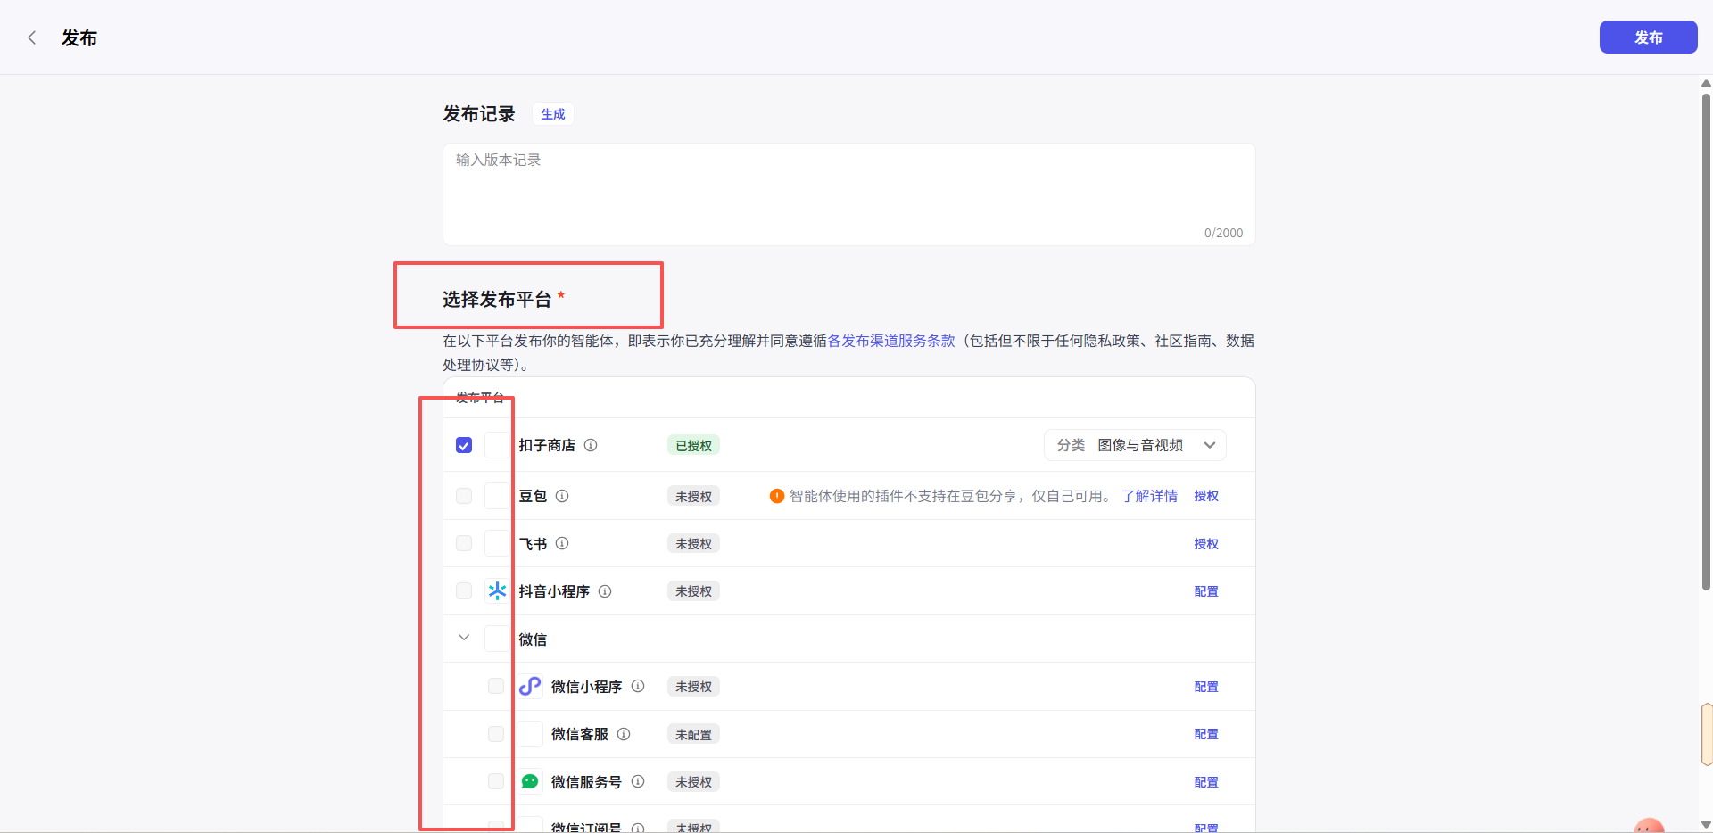Click into the 输入版本记录 text box
The image size is (1713, 833).
point(849,194)
